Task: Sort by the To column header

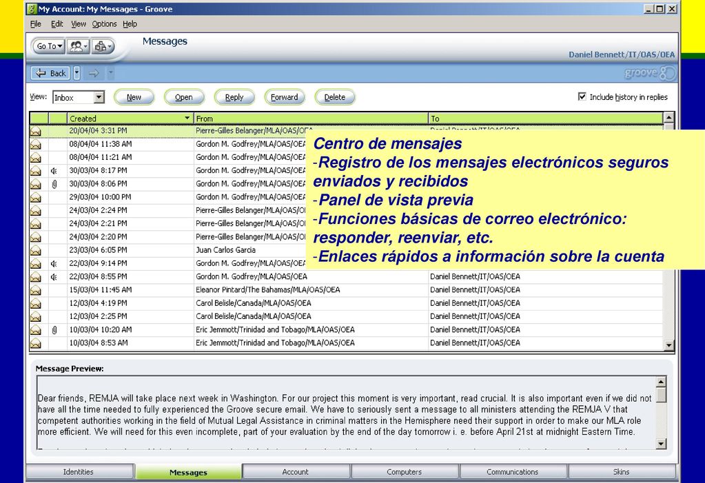Action: pos(545,119)
